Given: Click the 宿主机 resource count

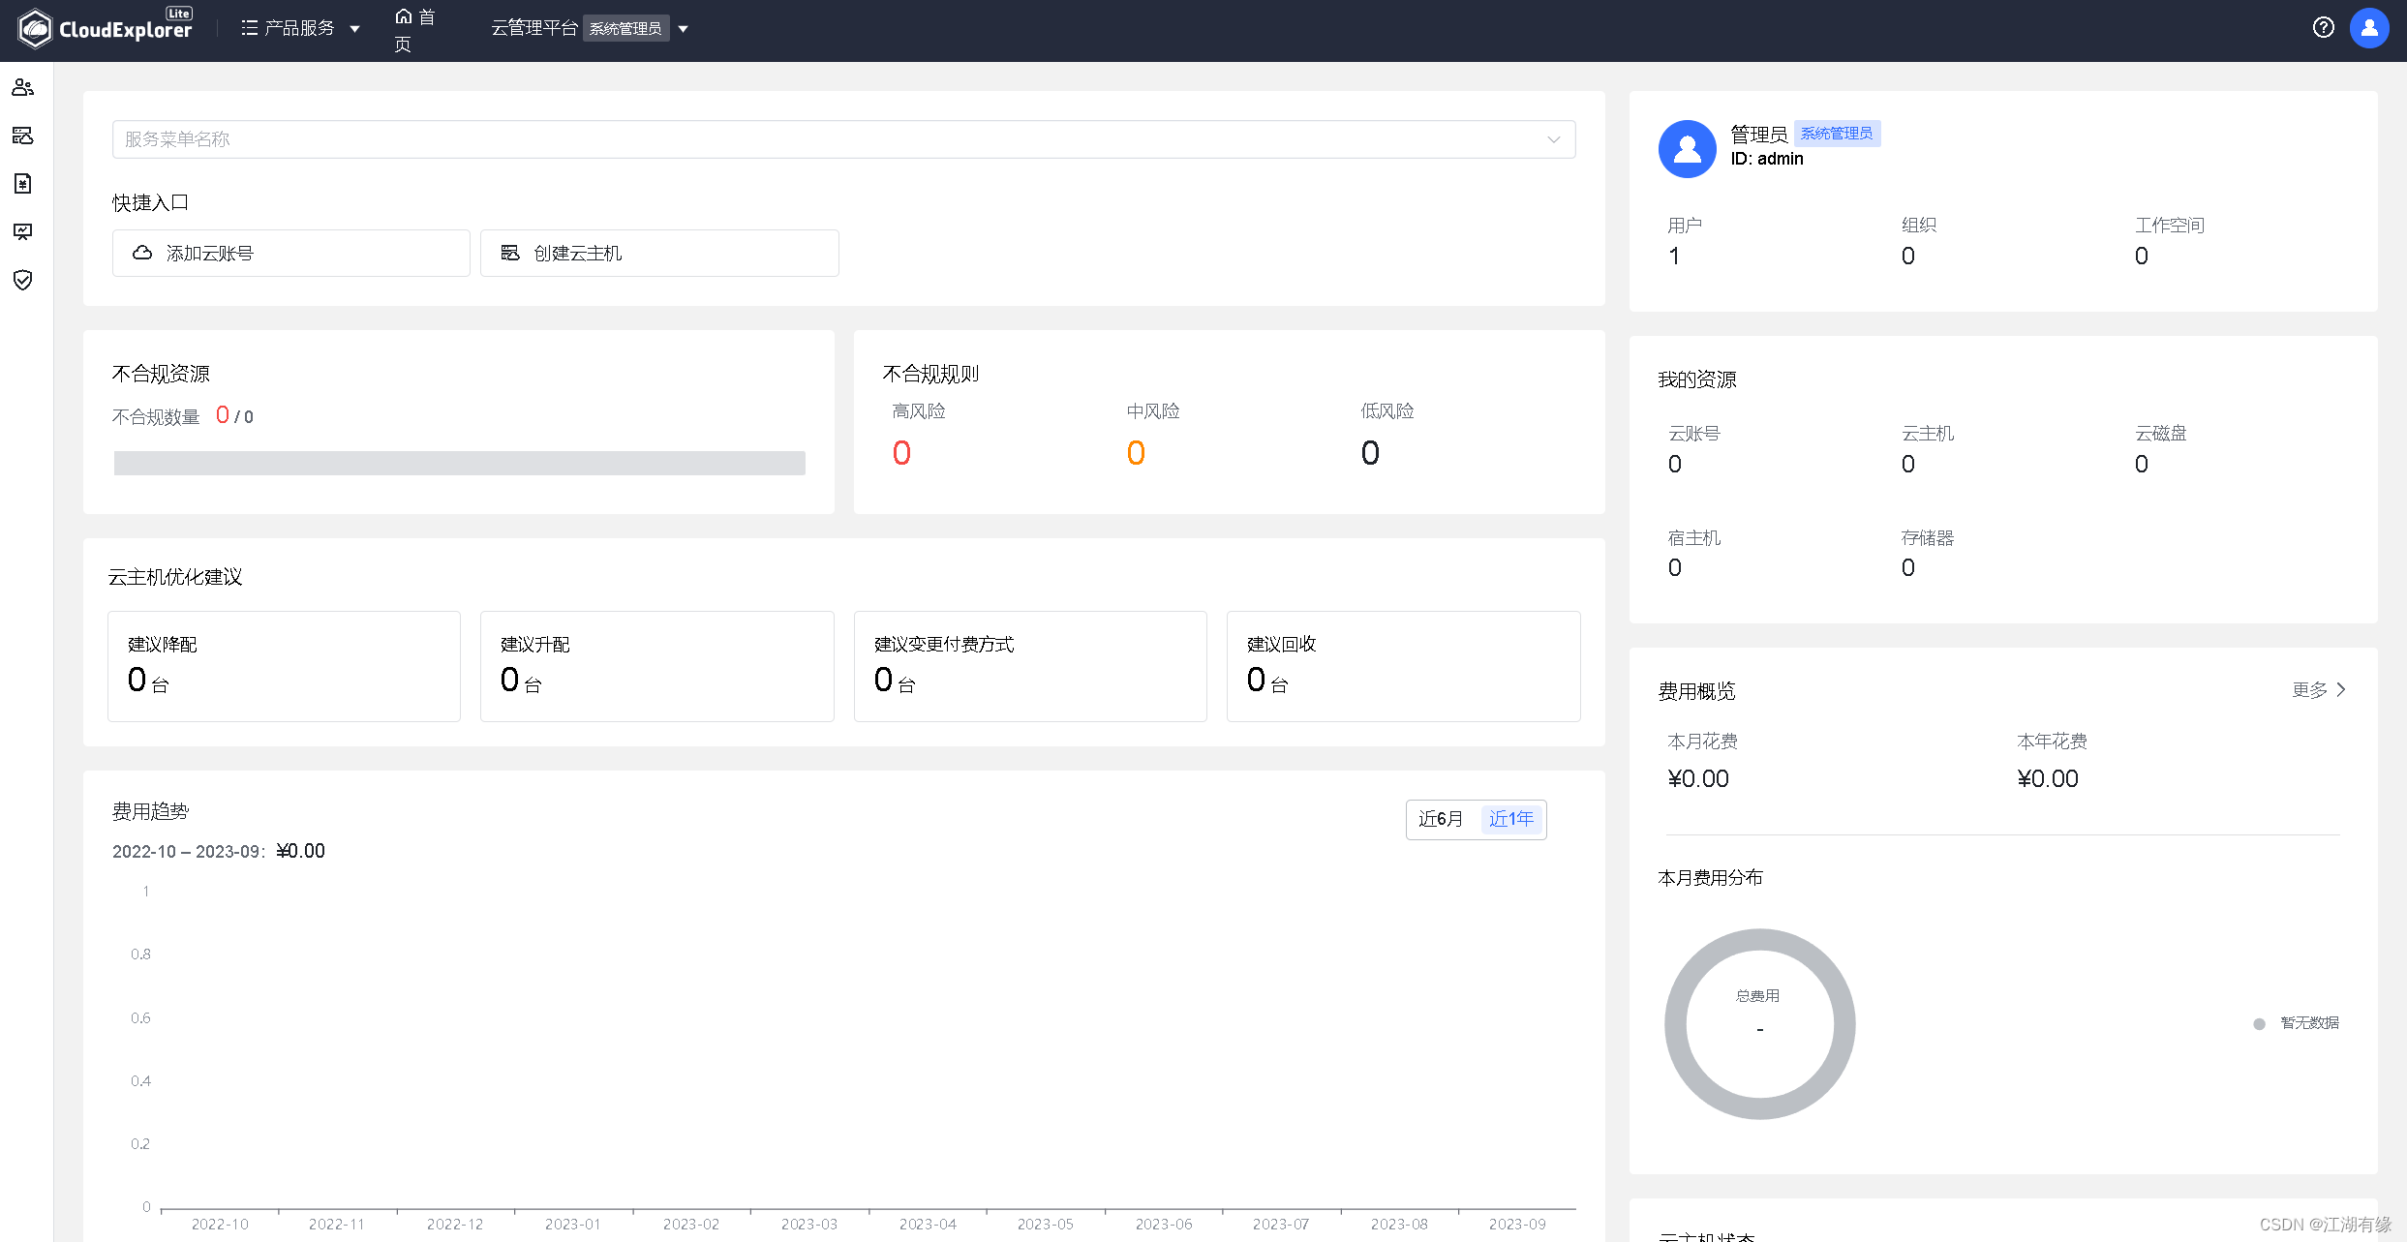Looking at the screenshot, I should click(1675, 568).
